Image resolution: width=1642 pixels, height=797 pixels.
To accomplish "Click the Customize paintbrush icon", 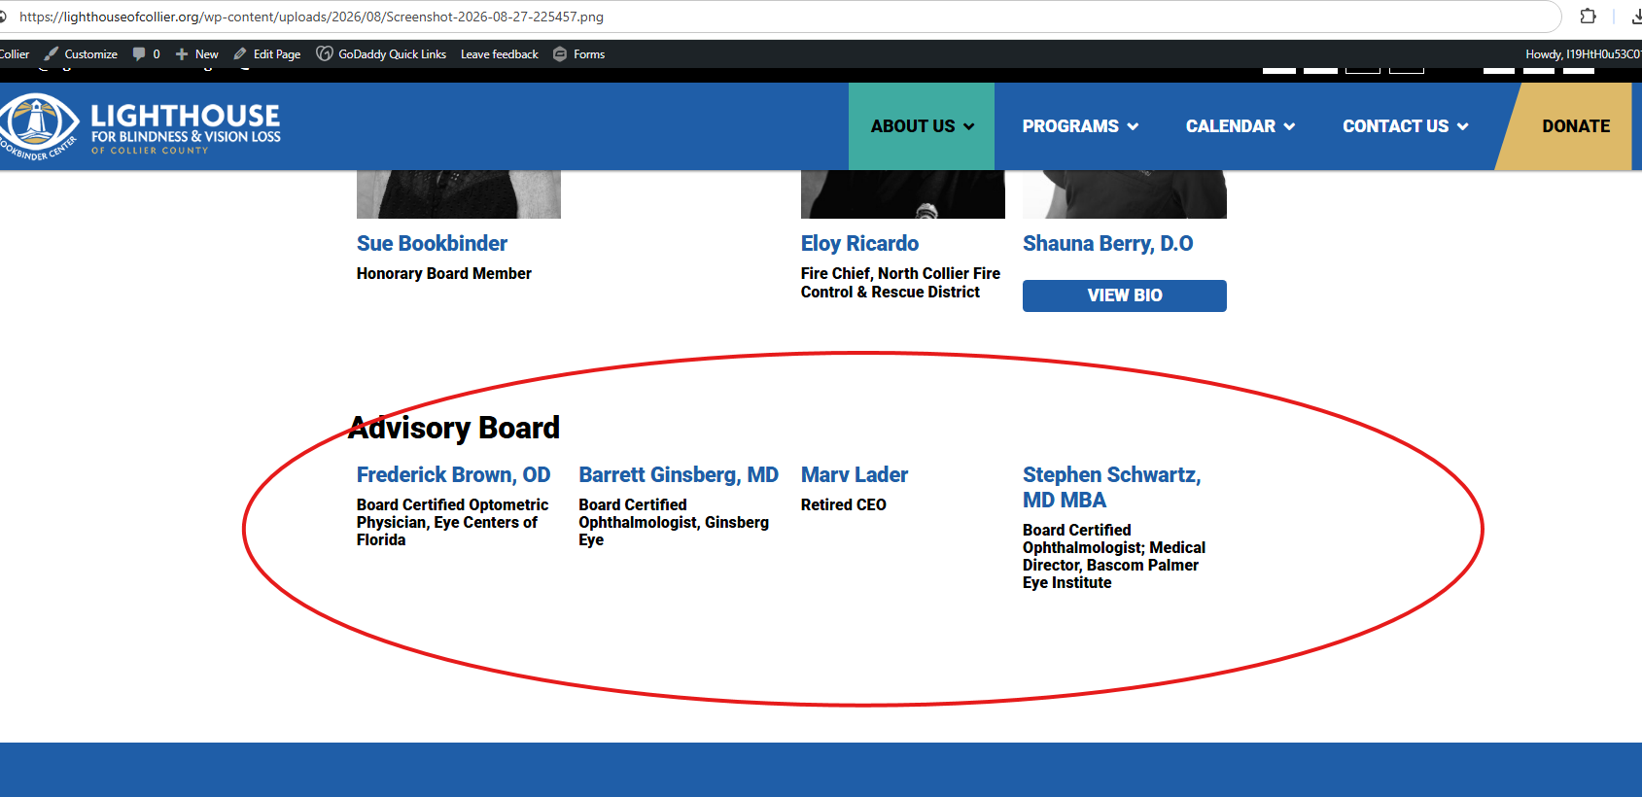I will pyautogui.click(x=52, y=54).
